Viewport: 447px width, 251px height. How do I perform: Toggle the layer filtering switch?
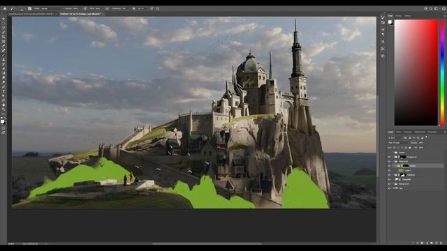[x=426, y=137]
